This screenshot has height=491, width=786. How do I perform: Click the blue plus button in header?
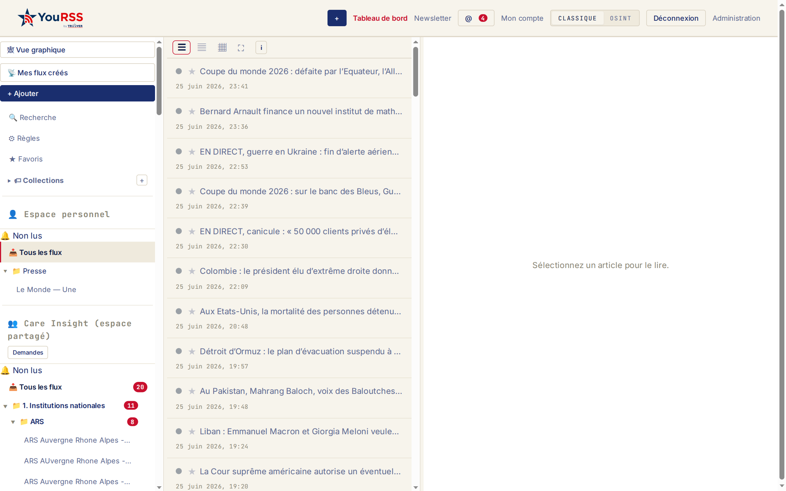pyautogui.click(x=337, y=18)
